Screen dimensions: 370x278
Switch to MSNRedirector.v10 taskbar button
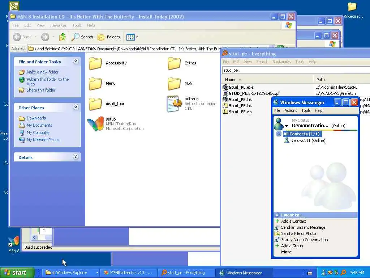128,273
